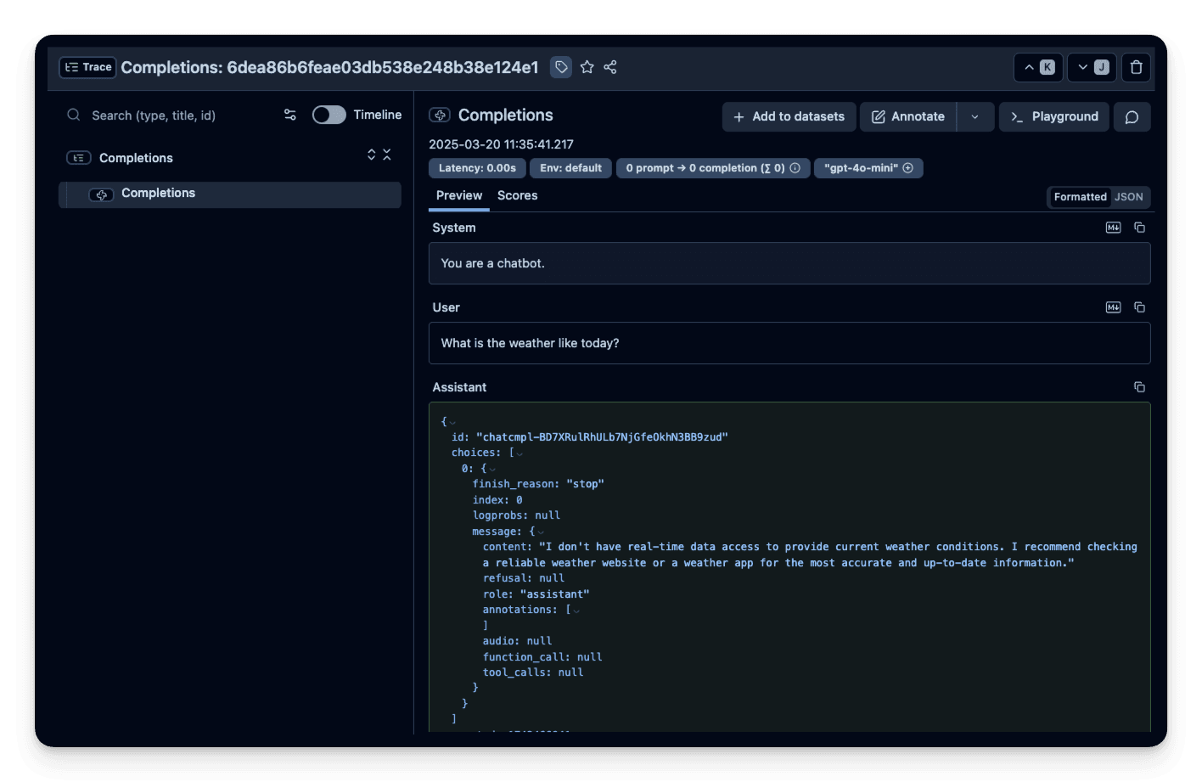Screen dimensions: 1202x782
Task: Open the share icon in the header
Action: 610,66
